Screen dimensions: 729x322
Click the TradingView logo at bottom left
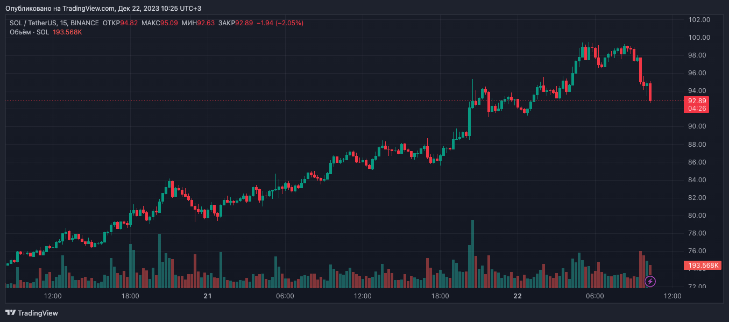(x=32, y=313)
